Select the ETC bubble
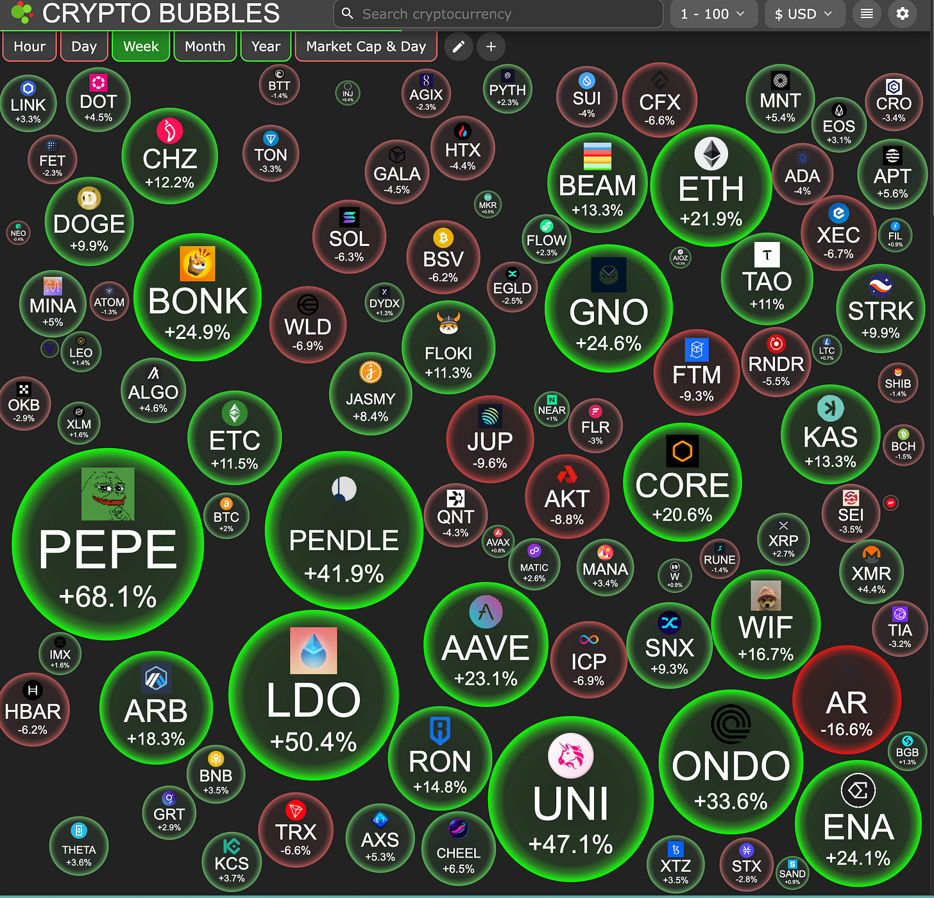Image resolution: width=934 pixels, height=898 pixels. click(235, 438)
